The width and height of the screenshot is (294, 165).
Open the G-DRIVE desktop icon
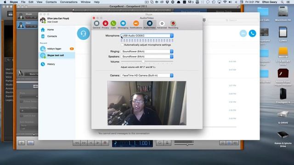[283, 114]
